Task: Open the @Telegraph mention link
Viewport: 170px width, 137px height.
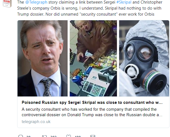Action: click(37, 2)
